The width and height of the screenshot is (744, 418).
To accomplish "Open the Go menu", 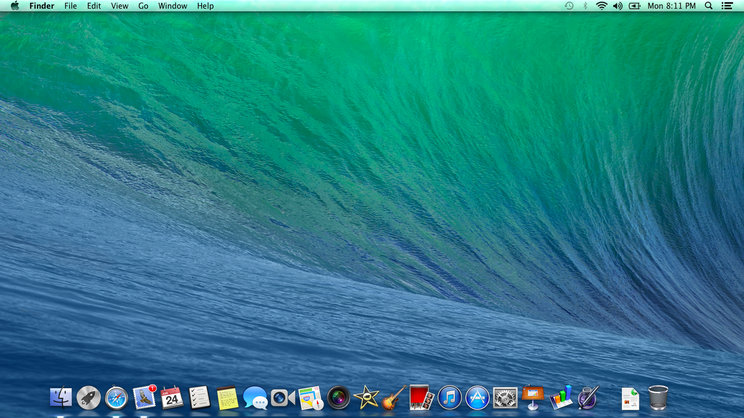I will pos(143,6).
